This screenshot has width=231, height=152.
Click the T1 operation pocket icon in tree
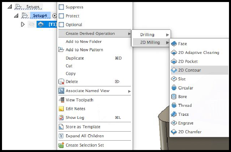(x=41, y=24)
